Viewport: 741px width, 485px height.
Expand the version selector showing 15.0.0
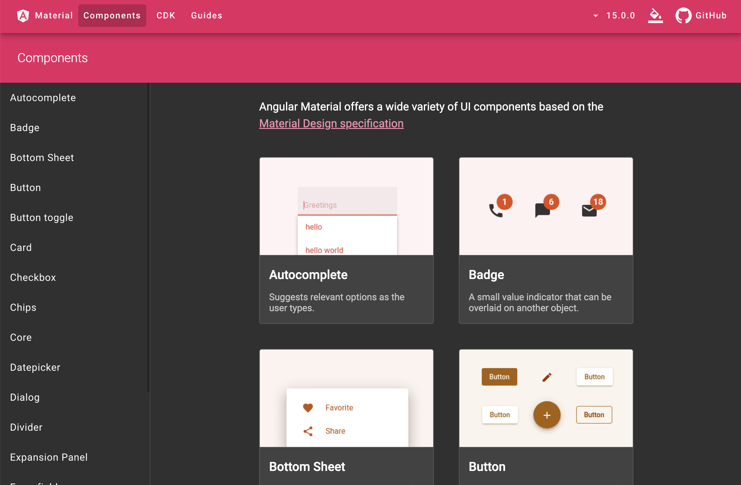[614, 15]
